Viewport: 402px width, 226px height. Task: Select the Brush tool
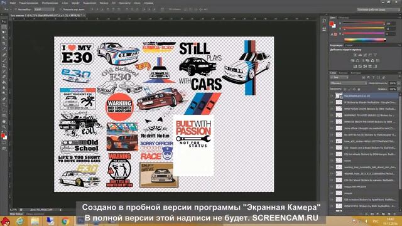click(x=4, y=60)
